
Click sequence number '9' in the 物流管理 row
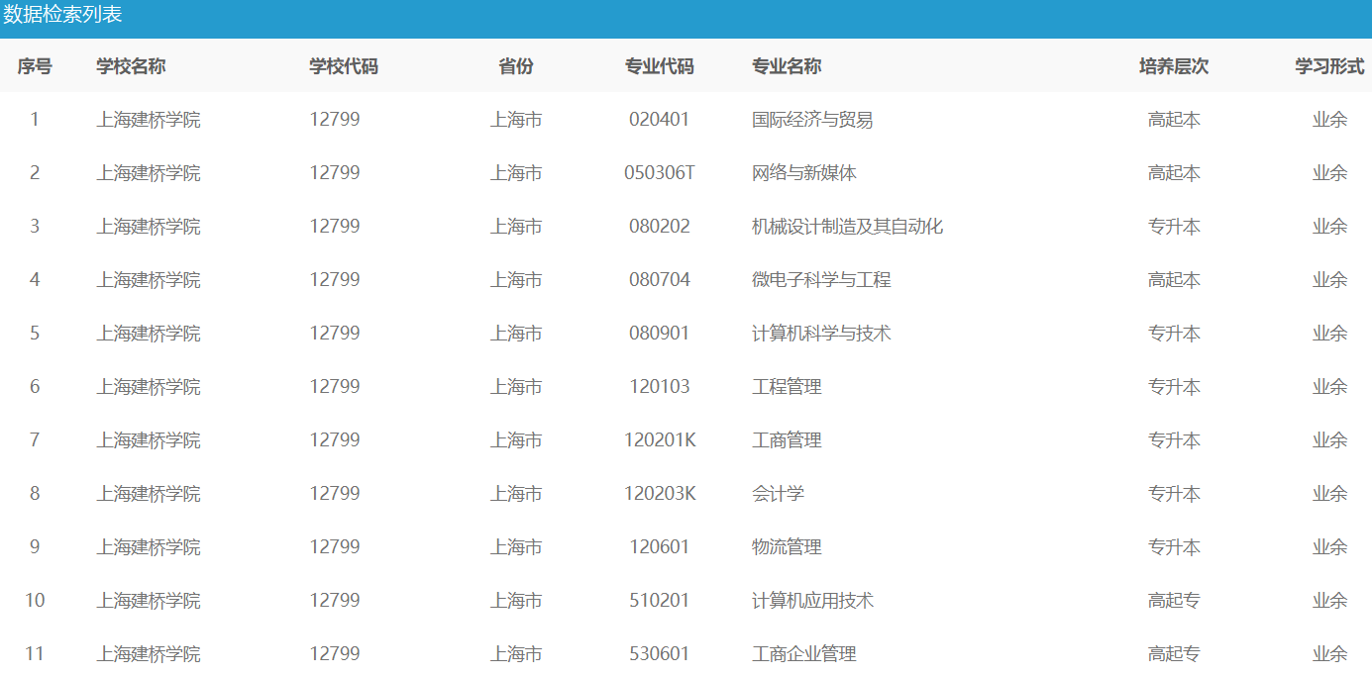click(35, 547)
